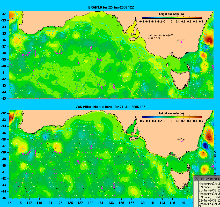Click the bottom map's height anomaly colorbar
The width and height of the screenshot is (220, 207).
tap(172, 117)
